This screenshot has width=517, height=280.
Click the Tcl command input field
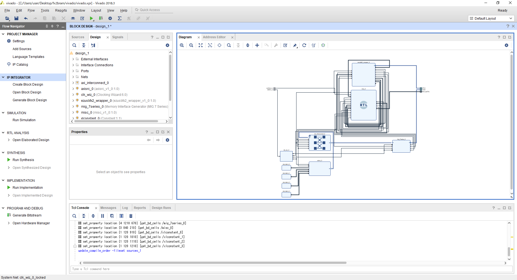click(291, 269)
